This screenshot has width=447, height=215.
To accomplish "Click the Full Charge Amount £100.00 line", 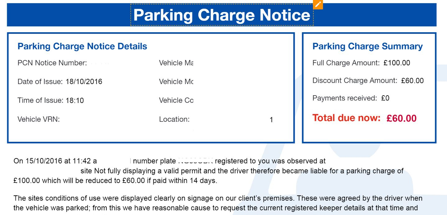I will tap(361, 63).
